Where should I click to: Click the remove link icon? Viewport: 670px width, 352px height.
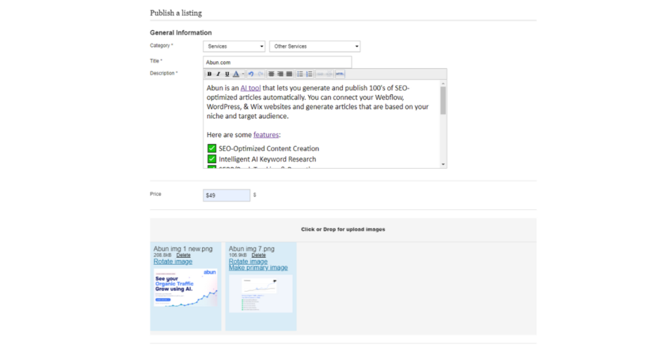(x=329, y=74)
